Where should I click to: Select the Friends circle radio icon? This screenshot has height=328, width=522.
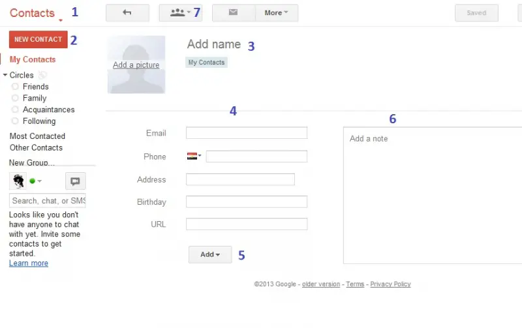15,87
